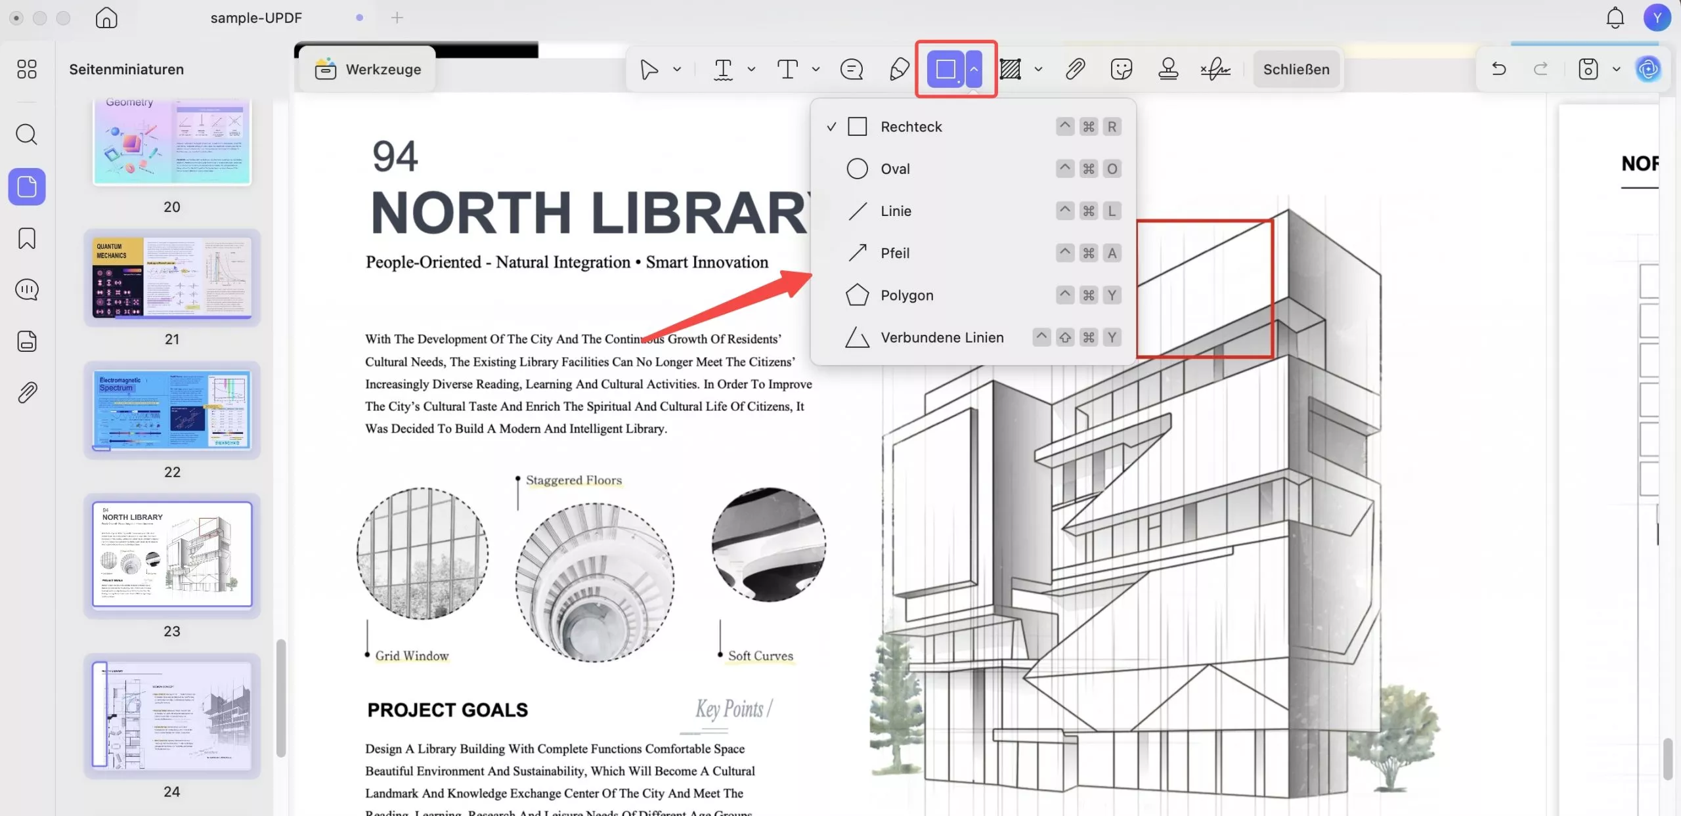Open the Werkzeuge button
Image resolution: width=1681 pixels, height=816 pixels.
tap(368, 69)
